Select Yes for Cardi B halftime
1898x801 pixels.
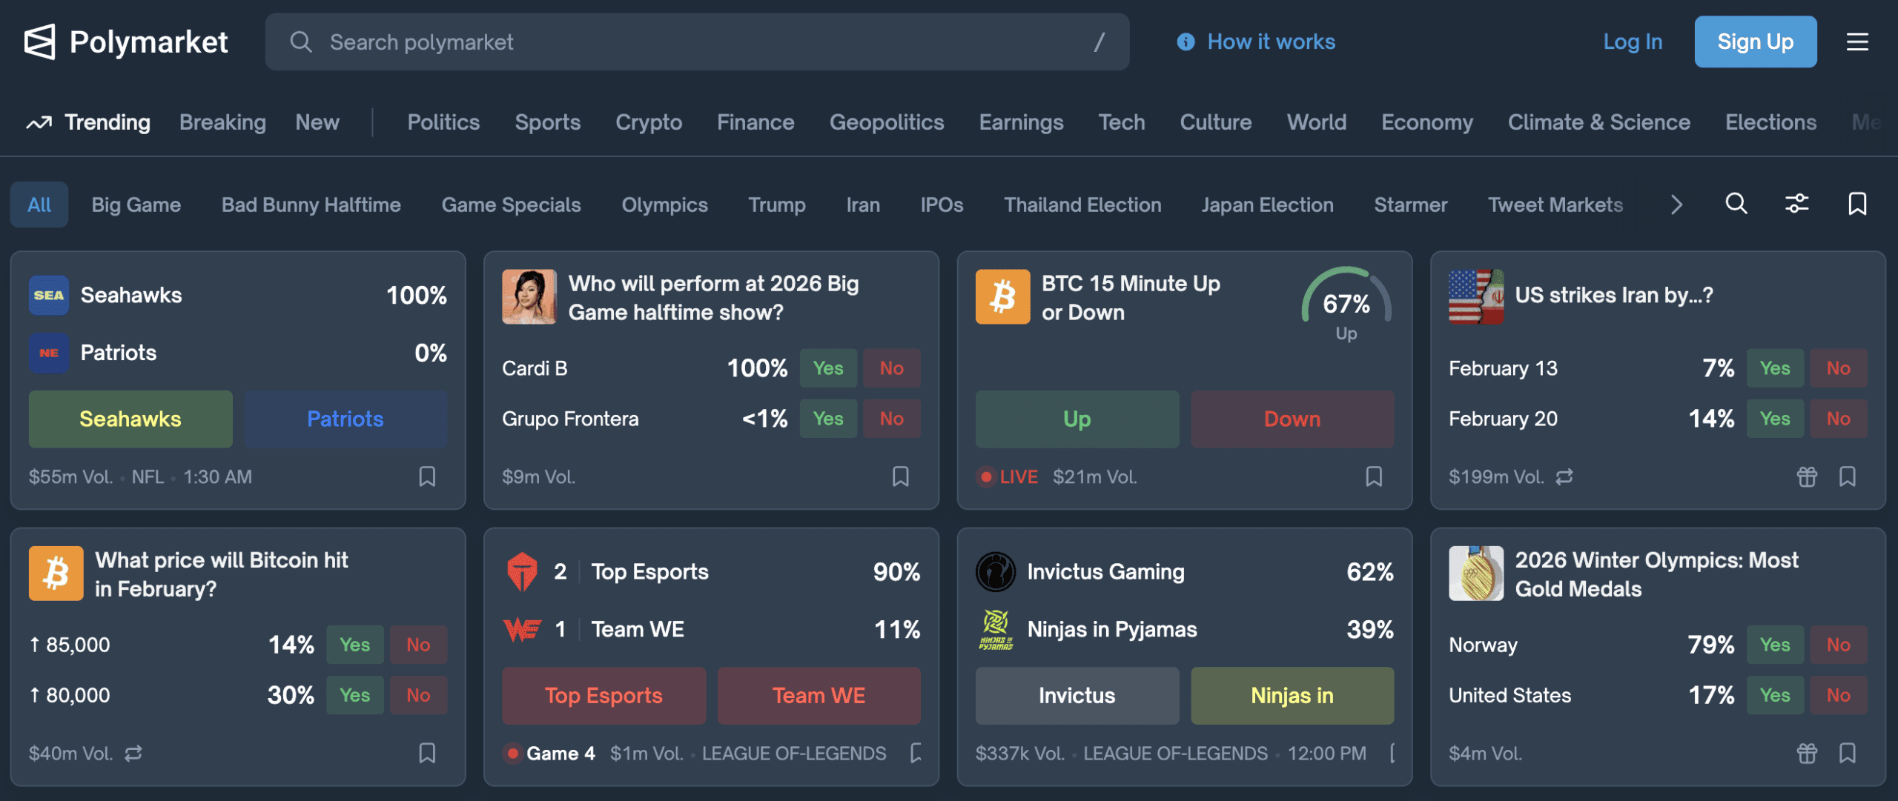coord(827,368)
